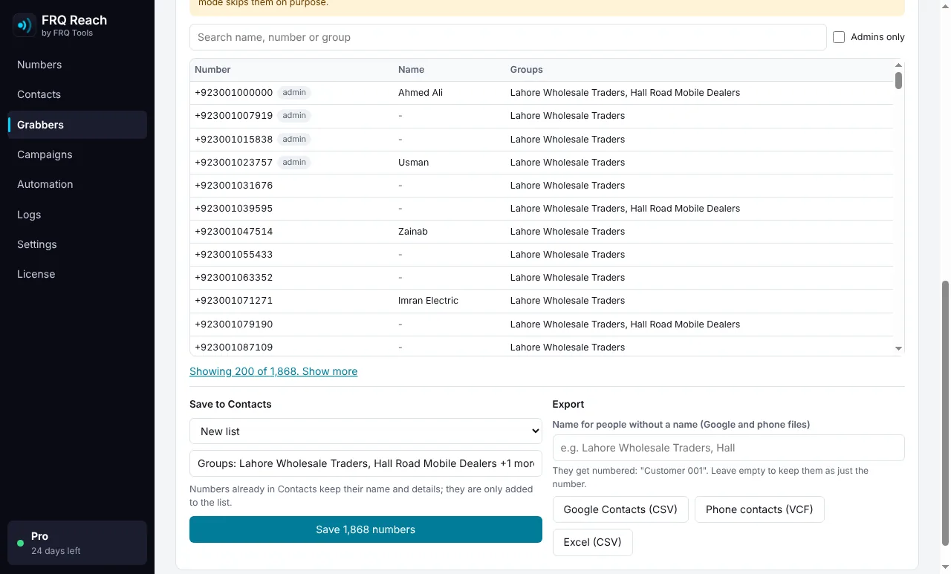
Task: Open Settings from the sidebar
Action: click(x=77, y=244)
